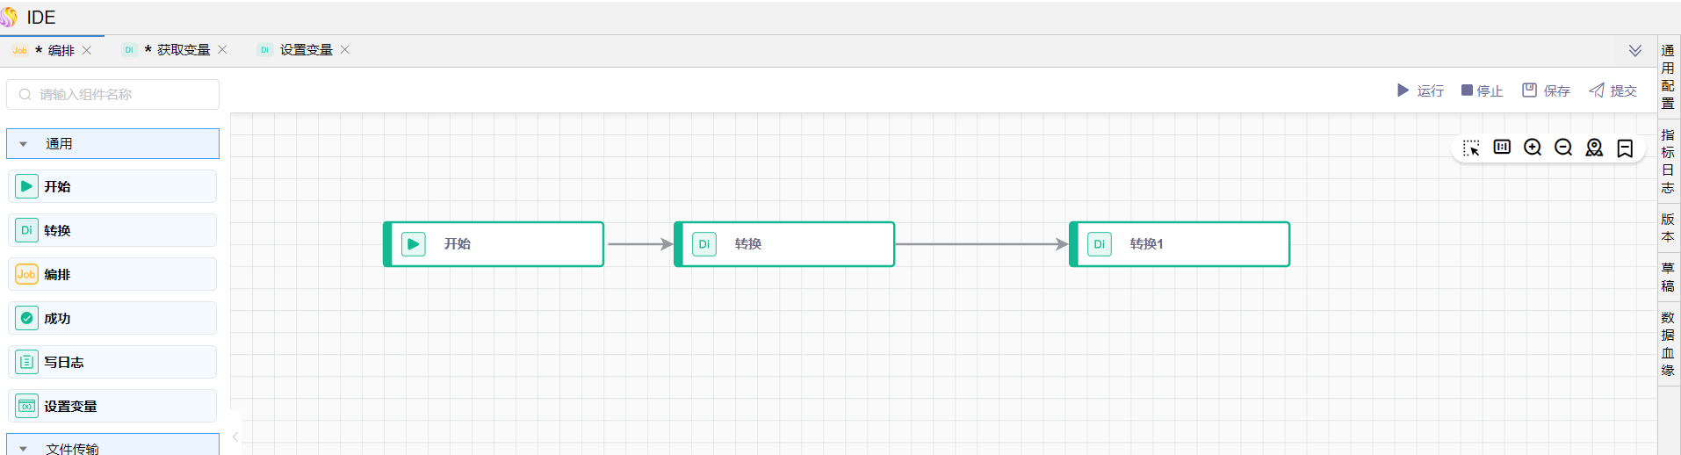Open the 数据血缘 side panel
1681x455 pixels.
click(x=1668, y=343)
